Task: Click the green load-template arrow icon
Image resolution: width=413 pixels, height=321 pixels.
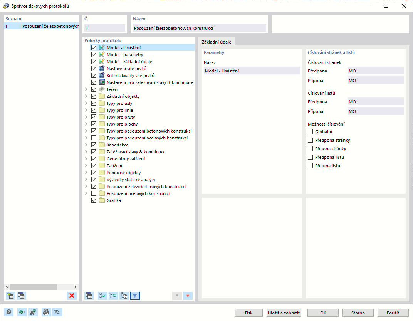Action: pos(22,312)
